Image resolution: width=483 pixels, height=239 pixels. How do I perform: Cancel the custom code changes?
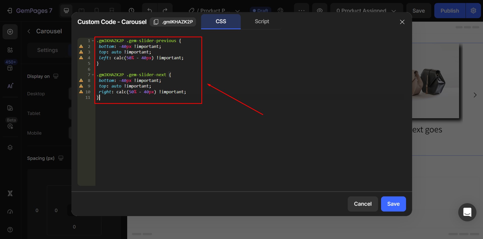(x=362, y=204)
